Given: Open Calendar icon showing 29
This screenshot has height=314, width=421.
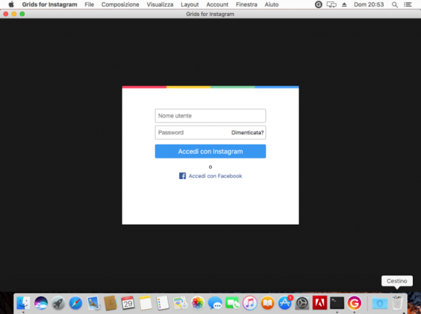Looking at the screenshot, I should [x=128, y=303].
